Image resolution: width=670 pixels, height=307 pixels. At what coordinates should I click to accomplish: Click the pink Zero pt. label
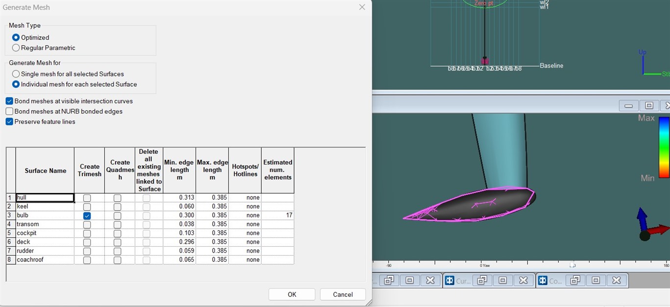(x=484, y=3)
